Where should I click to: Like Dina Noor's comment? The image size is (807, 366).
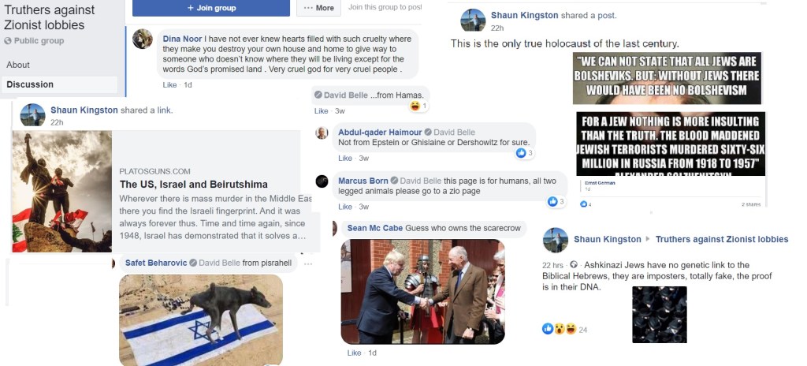(x=169, y=84)
